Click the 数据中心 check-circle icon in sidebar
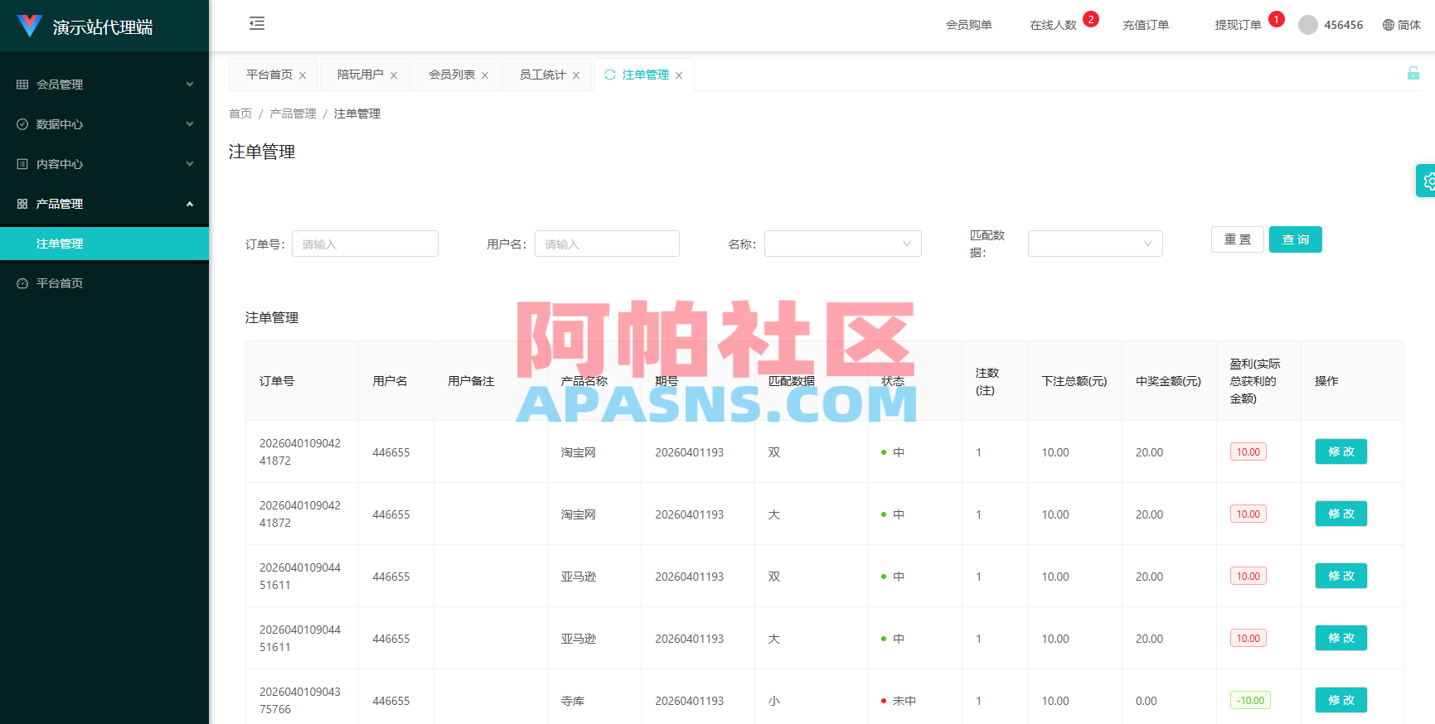Screen dimensions: 1435x724 coord(22,124)
